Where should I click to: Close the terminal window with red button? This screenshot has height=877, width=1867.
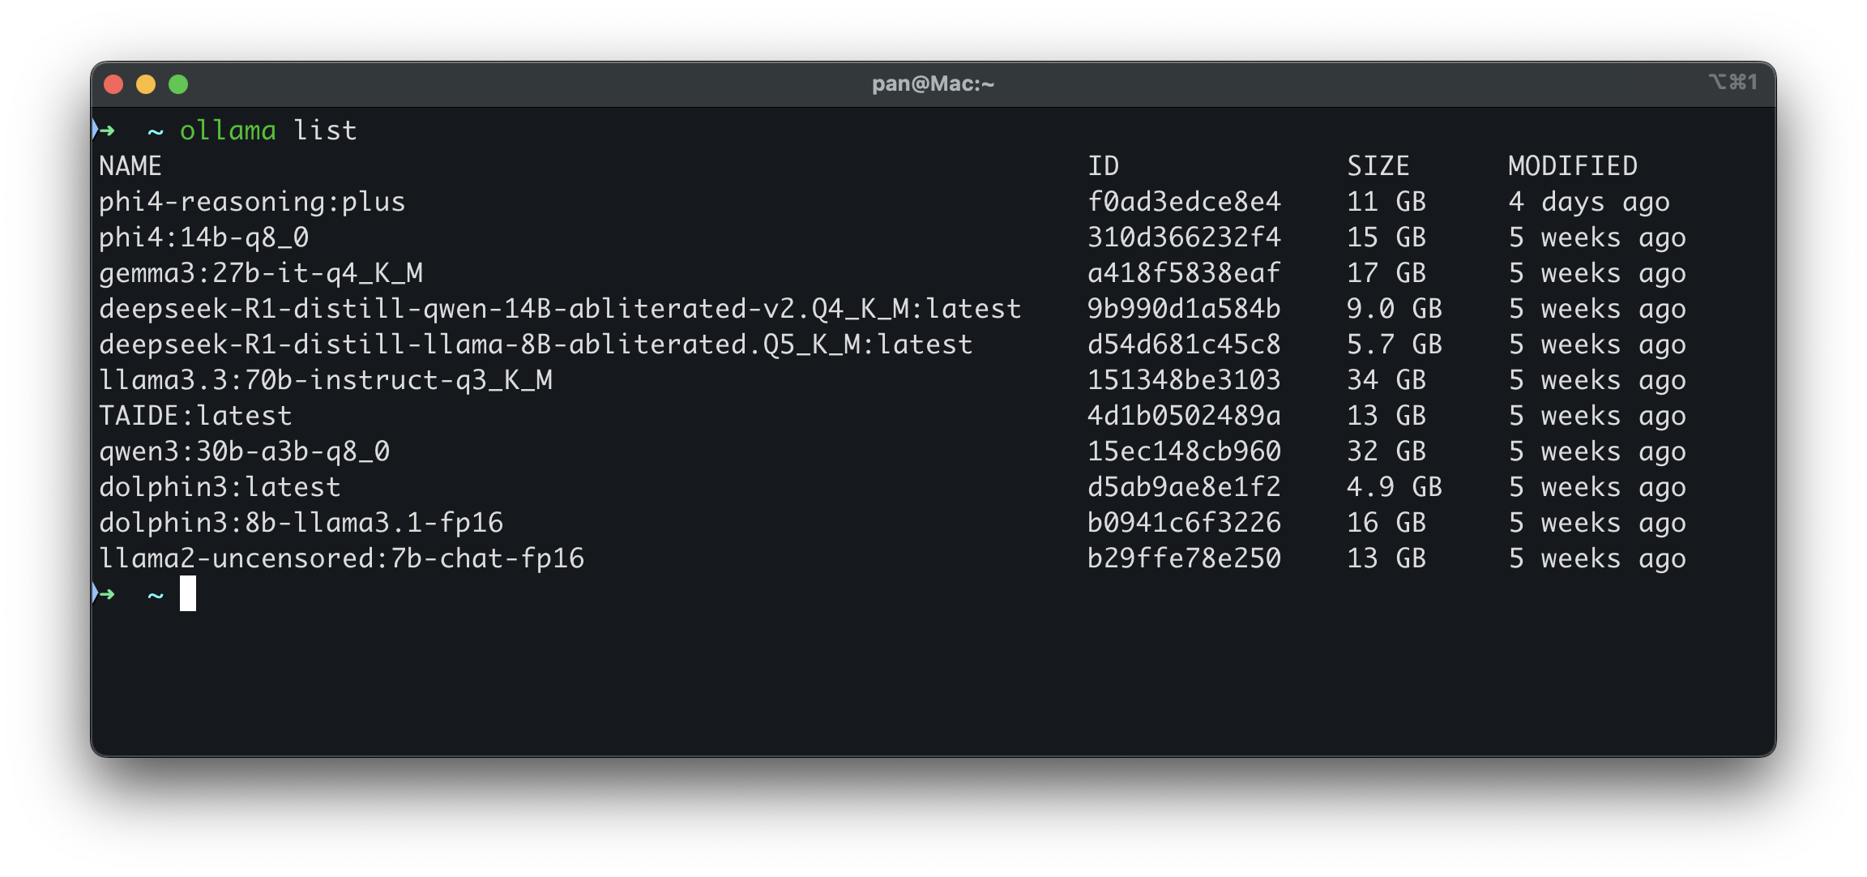(113, 84)
